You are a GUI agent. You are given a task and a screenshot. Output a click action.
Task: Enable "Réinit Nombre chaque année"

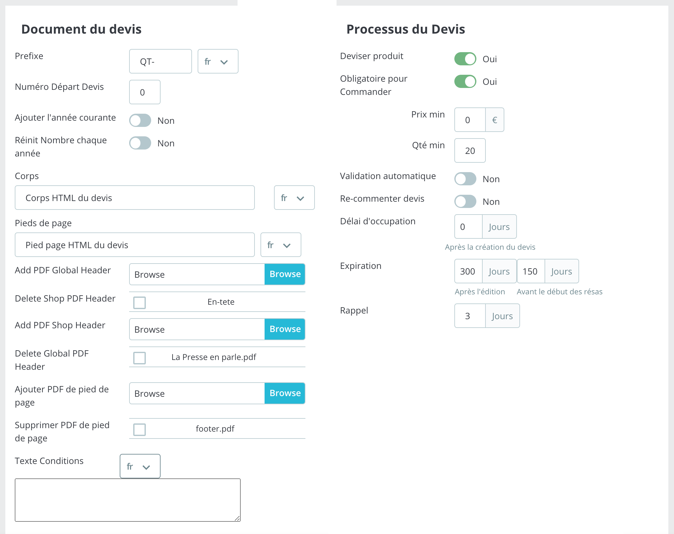click(140, 143)
